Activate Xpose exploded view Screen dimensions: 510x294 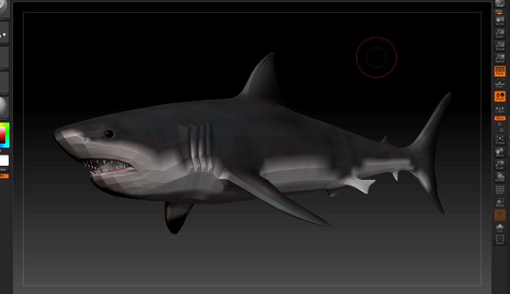coord(499,240)
